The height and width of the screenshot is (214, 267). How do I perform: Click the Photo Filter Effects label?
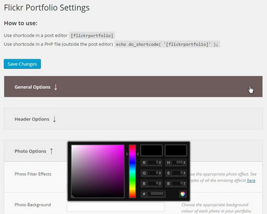point(33,174)
